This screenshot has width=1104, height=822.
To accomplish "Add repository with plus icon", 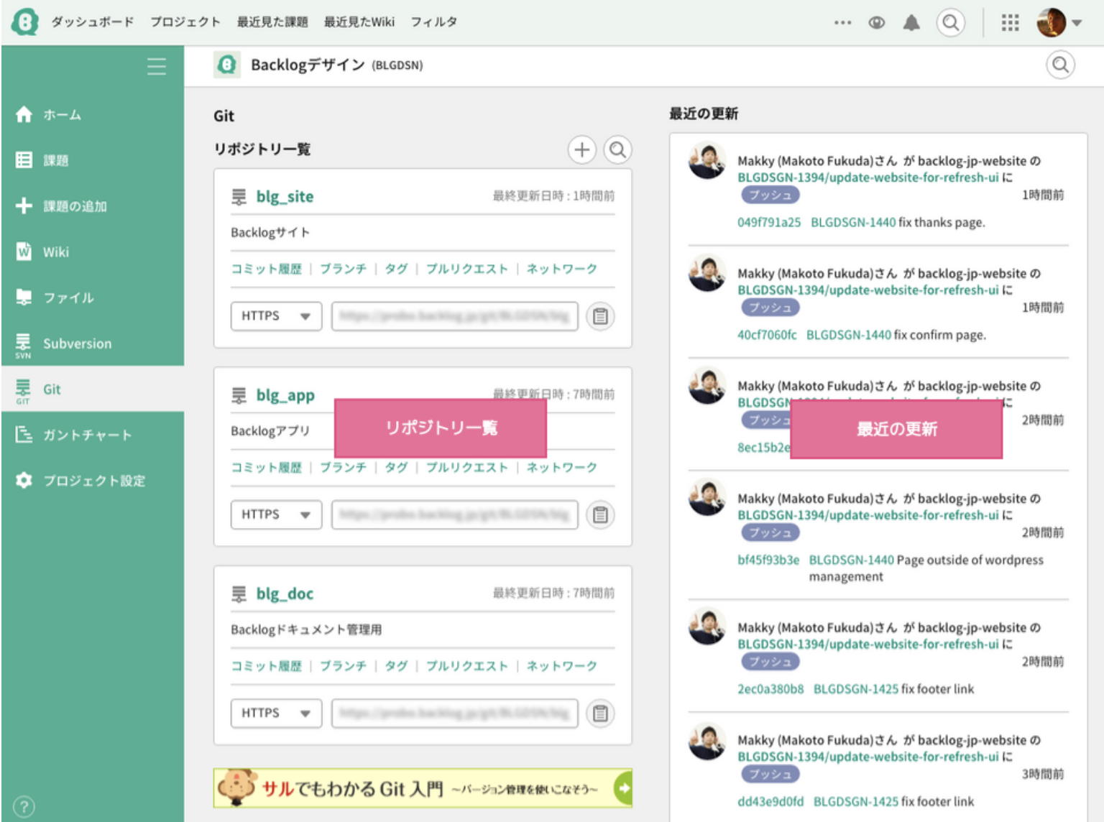I will (x=582, y=149).
